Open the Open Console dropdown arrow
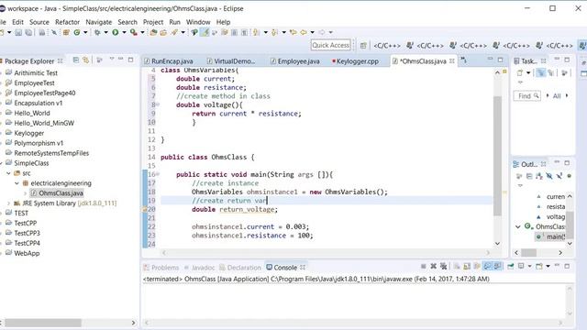This screenshot has width=587, height=330. pyautogui.click(x=548, y=266)
